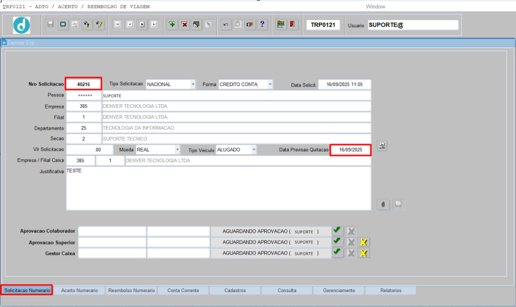Switch to the Acerto Numerario tab
The image size is (516, 307).
79,290
